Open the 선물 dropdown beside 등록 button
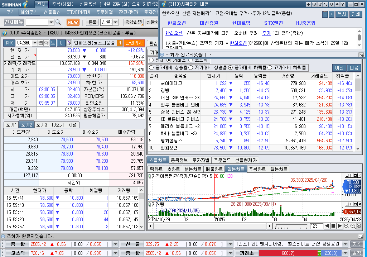Screen dimensions: 367x257 [116, 22]
